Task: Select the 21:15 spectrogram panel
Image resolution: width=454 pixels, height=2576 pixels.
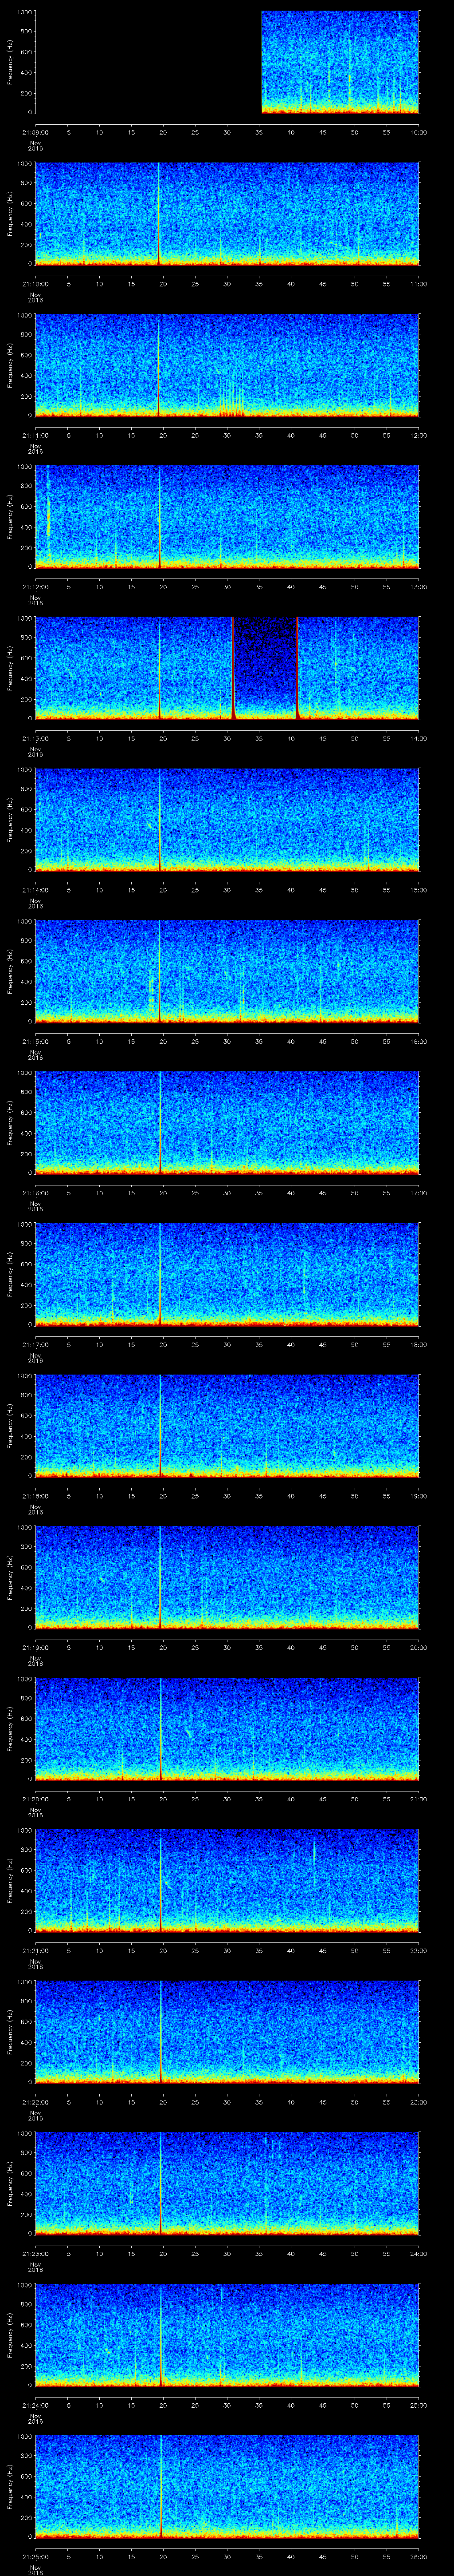Action: (x=227, y=970)
